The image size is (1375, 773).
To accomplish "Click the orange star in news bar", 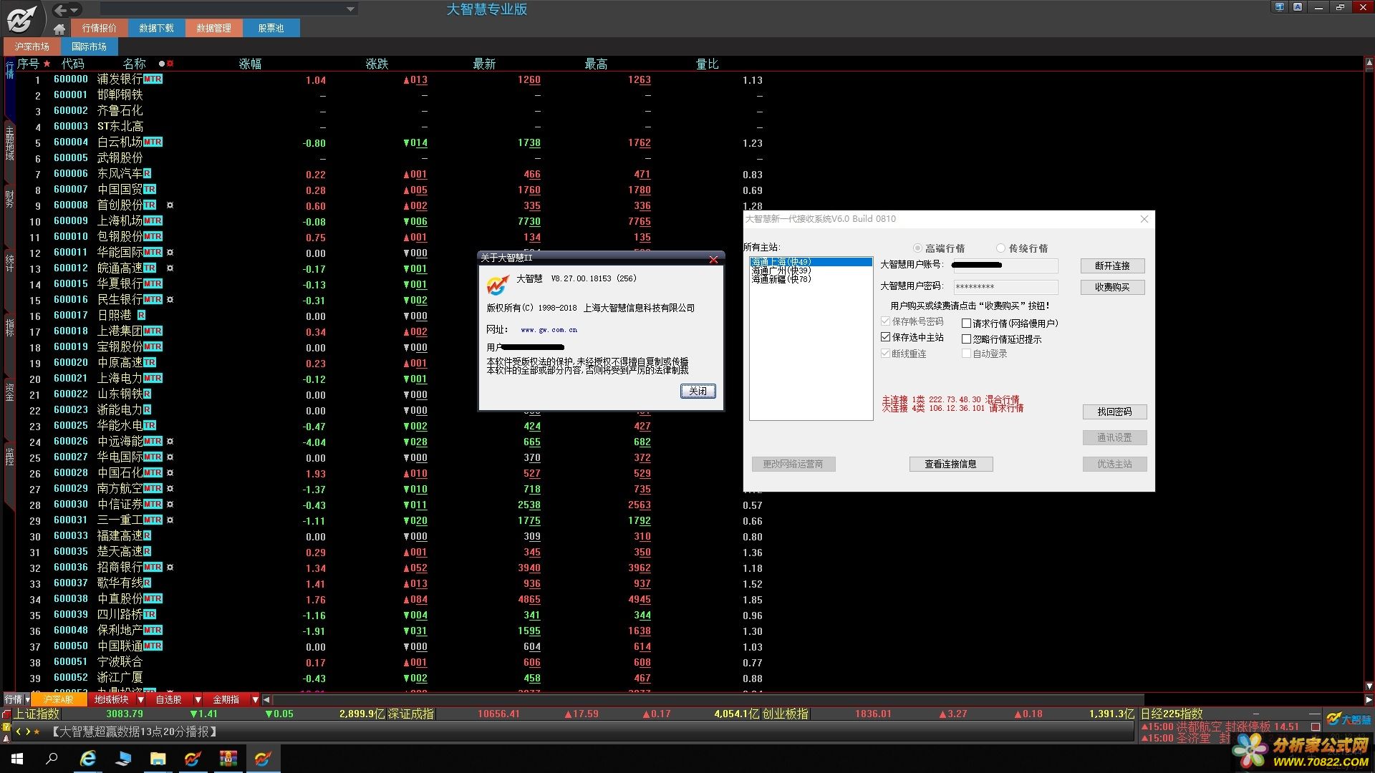I will pyautogui.click(x=37, y=731).
